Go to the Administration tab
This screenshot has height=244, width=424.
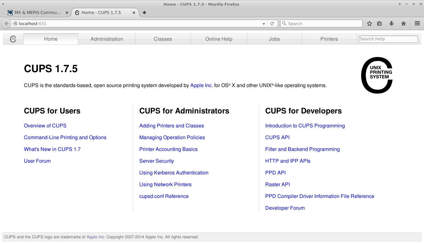point(107,39)
